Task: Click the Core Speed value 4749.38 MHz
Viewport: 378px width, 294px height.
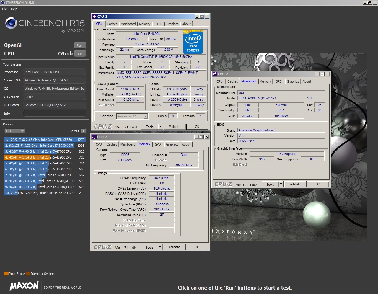Action: click(130, 89)
